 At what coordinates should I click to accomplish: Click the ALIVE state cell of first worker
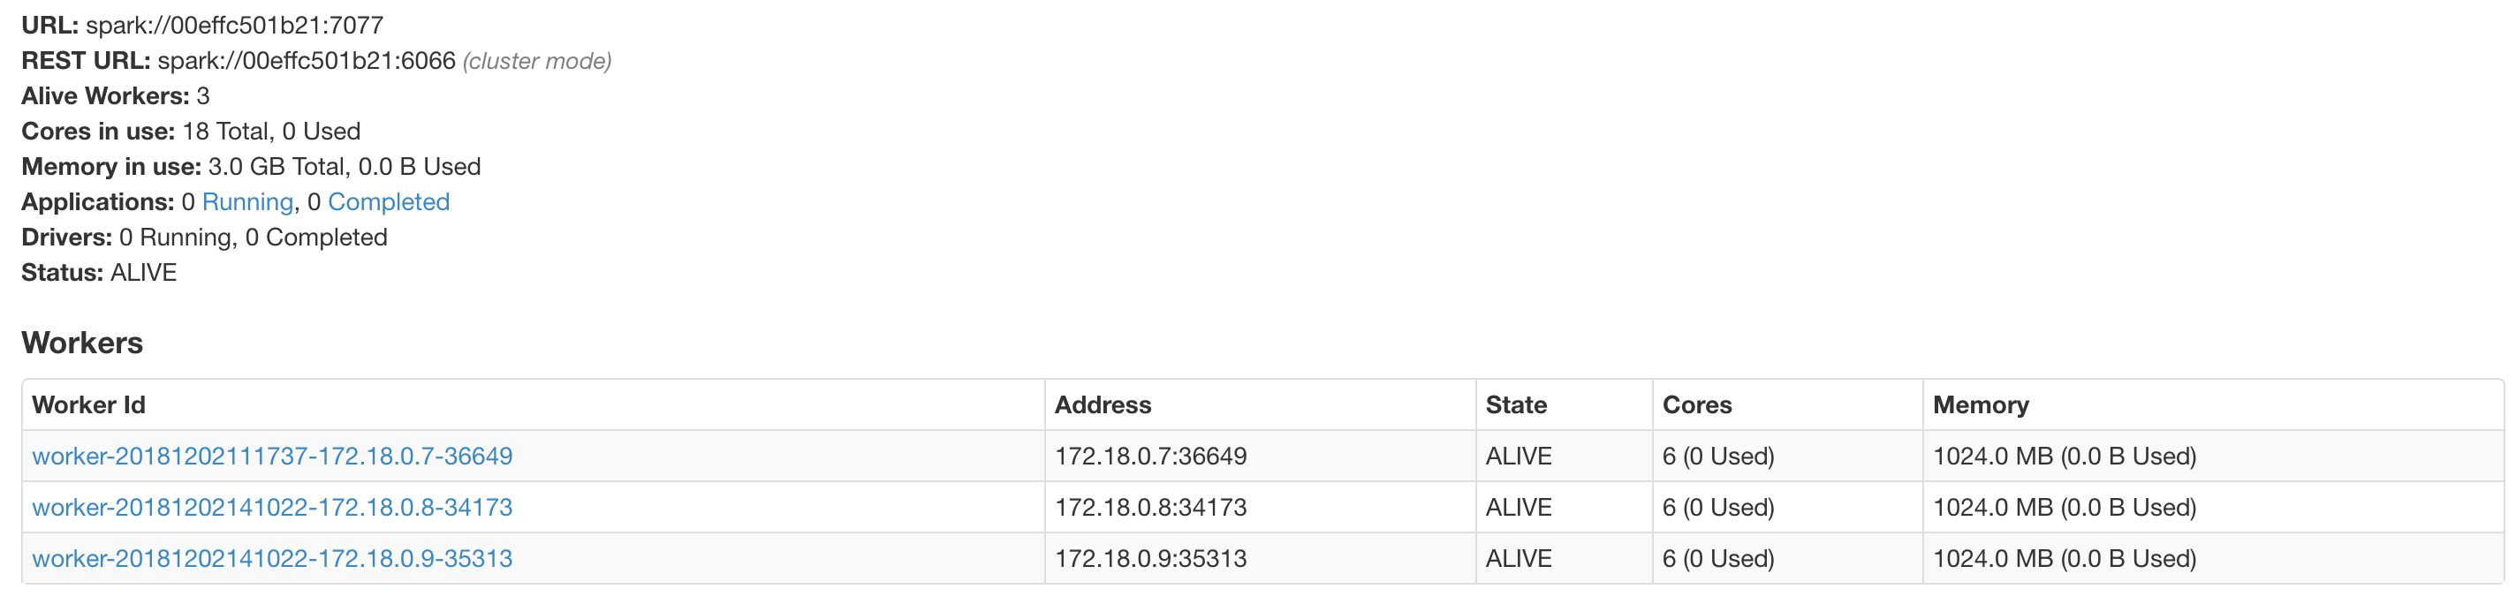click(x=1518, y=456)
